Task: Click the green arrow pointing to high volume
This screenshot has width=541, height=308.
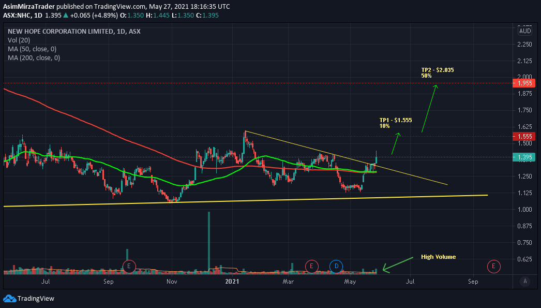Action: [x=397, y=265]
